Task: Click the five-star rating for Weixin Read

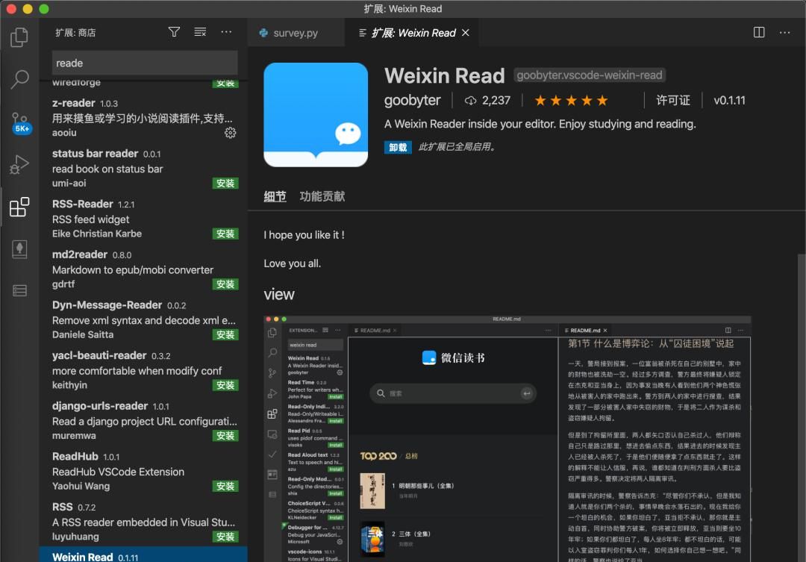Action: [x=571, y=99]
